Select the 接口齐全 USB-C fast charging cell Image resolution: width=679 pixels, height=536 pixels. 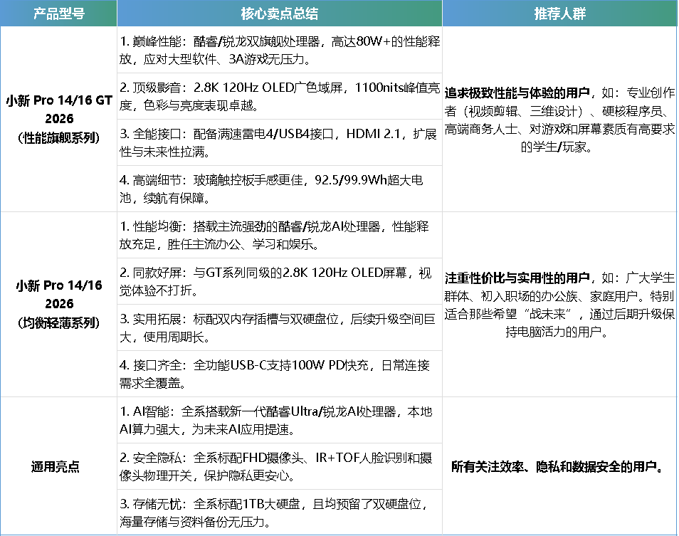point(279,374)
